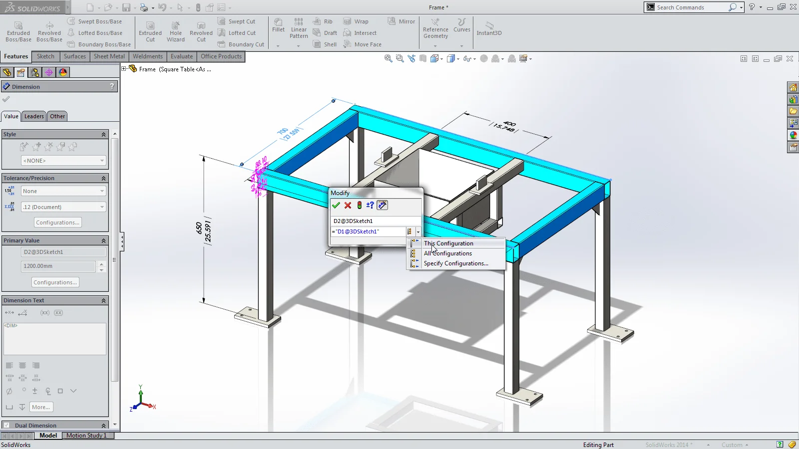Choose This Configuration from the menu
The width and height of the screenshot is (799, 449).
pyautogui.click(x=448, y=243)
